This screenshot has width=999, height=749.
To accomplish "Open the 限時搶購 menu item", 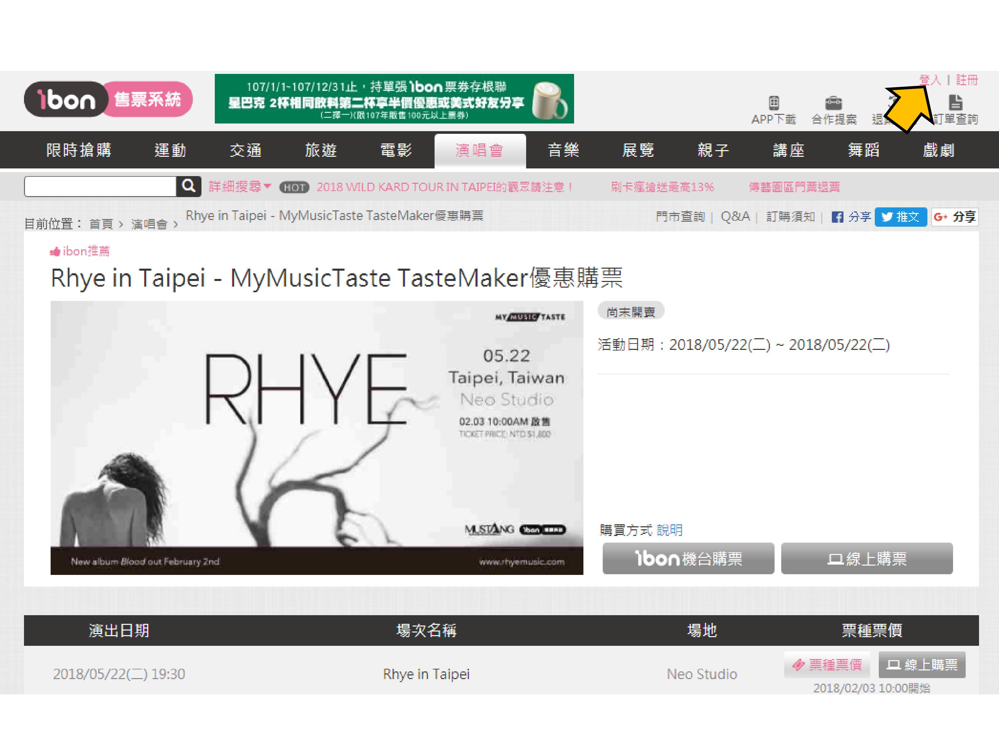I will [79, 150].
